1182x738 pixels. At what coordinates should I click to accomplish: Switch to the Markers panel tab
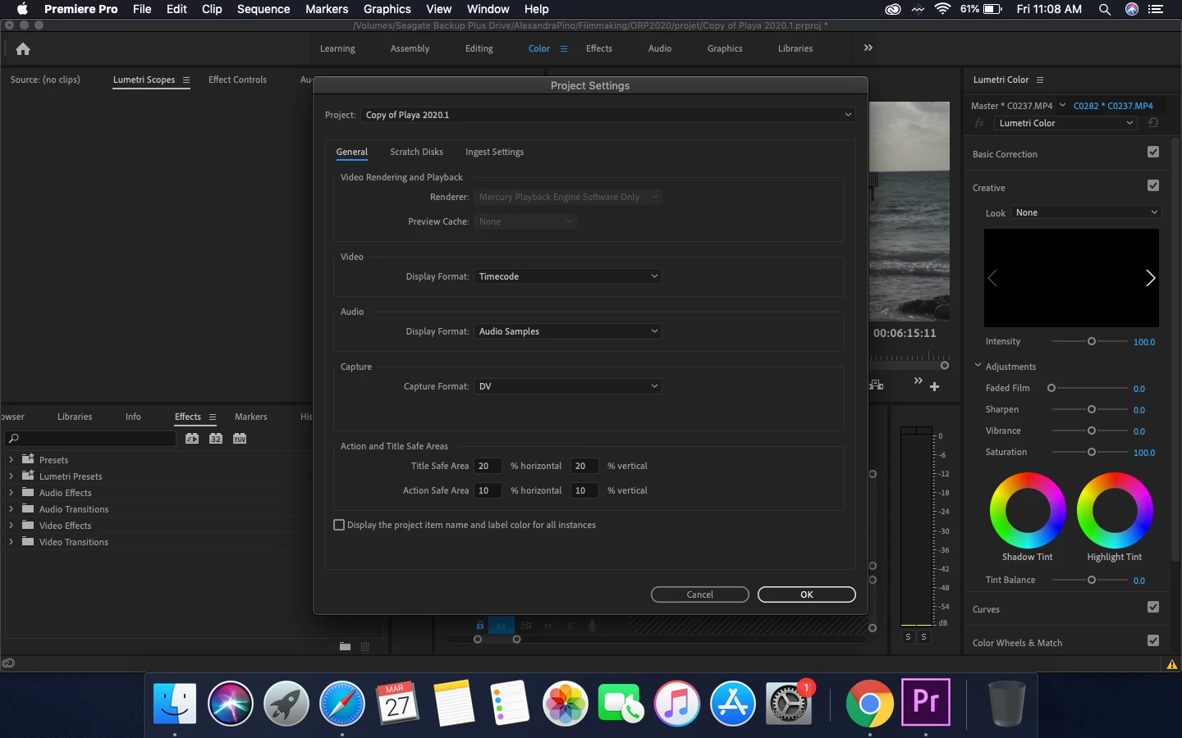click(x=251, y=417)
